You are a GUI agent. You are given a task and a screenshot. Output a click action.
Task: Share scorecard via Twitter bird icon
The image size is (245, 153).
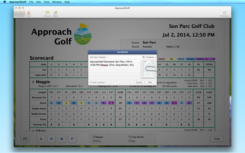(51, 139)
